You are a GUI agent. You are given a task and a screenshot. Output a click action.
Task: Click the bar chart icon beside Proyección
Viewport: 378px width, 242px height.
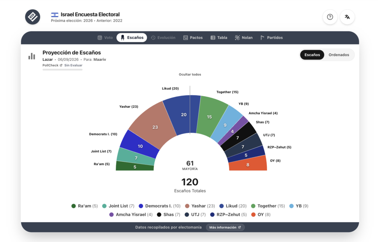point(32,56)
